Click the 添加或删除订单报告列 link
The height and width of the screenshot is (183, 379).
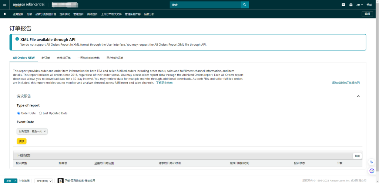tap(346, 83)
